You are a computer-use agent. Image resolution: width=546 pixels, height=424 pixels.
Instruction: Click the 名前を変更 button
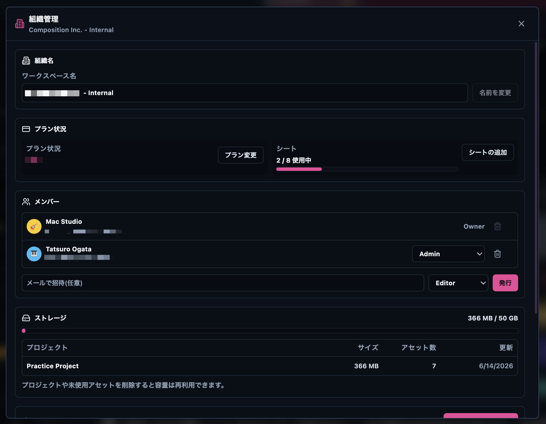(x=495, y=93)
